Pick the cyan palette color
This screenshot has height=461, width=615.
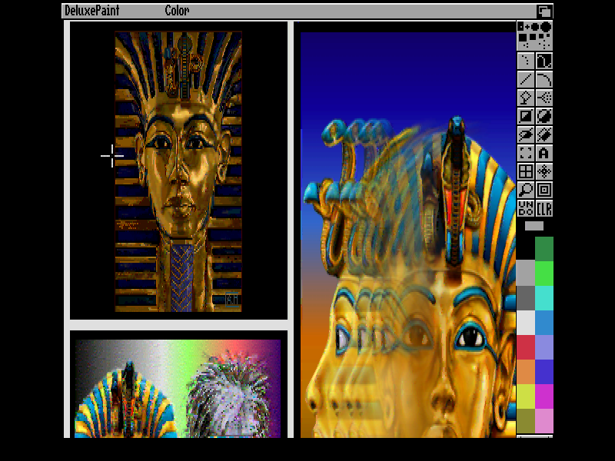point(544,297)
